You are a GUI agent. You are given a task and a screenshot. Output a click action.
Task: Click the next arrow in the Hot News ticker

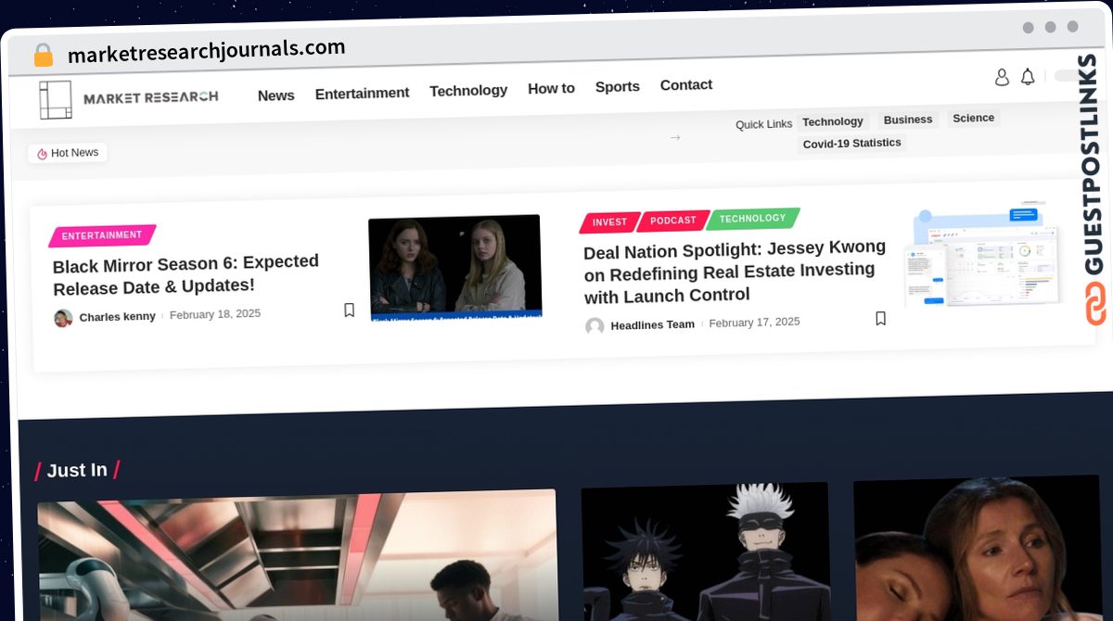coord(675,137)
